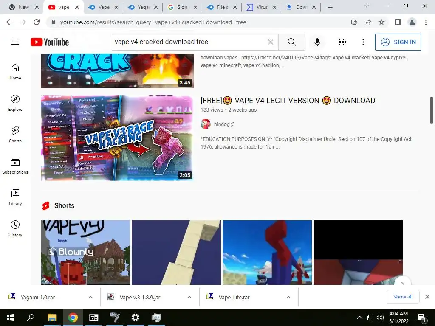
Task: Expand options for Vape v.3 1.8.9.jar
Action: (x=189, y=297)
